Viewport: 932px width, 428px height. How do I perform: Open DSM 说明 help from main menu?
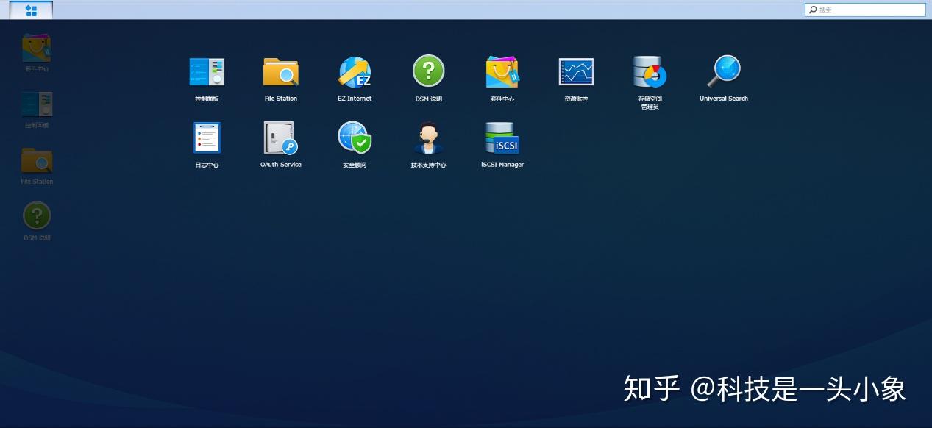pyautogui.click(x=428, y=71)
